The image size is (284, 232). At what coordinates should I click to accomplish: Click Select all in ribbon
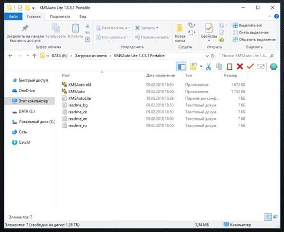[x=247, y=26]
